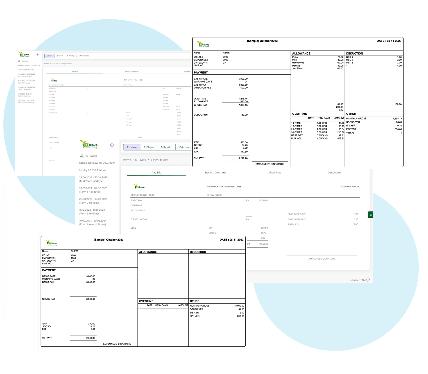Click the Ecoleave logo in the large window's sidebar

coord(89,144)
